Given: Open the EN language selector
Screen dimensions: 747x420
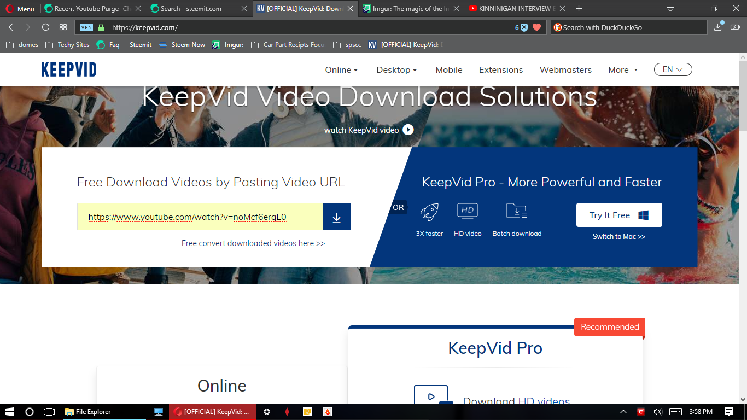Looking at the screenshot, I should (673, 69).
